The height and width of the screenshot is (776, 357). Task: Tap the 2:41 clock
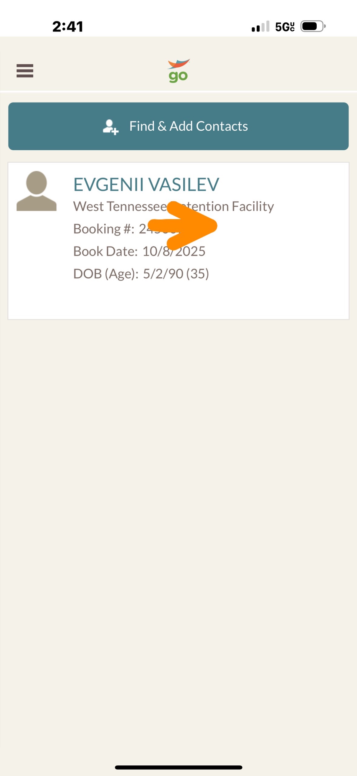coord(68,27)
